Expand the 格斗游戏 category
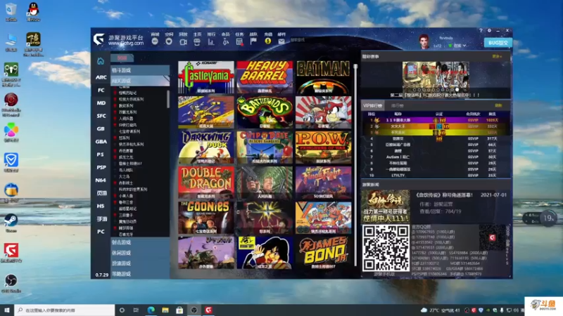The width and height of the screenshot is (563, 316). click(x=139, y=70)
